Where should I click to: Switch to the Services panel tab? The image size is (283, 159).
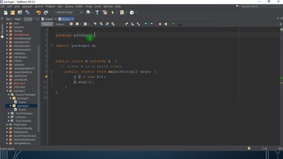point(9,19)
